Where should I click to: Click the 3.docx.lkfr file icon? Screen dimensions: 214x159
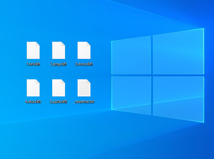click(84, 51)
